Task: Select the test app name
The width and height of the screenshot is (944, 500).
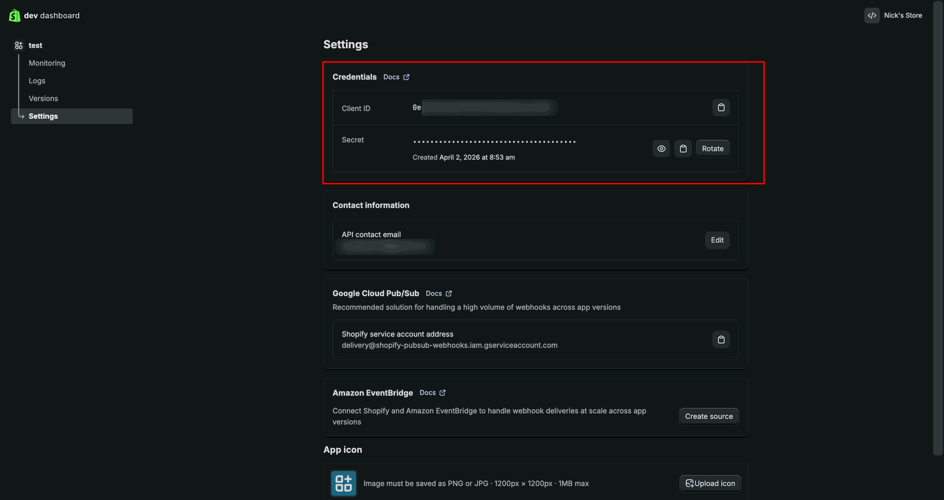Action: pos(35,45)
